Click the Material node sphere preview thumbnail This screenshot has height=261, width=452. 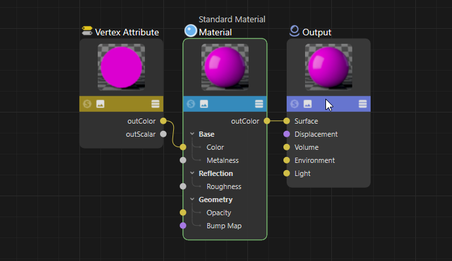[x=225, y=67]
